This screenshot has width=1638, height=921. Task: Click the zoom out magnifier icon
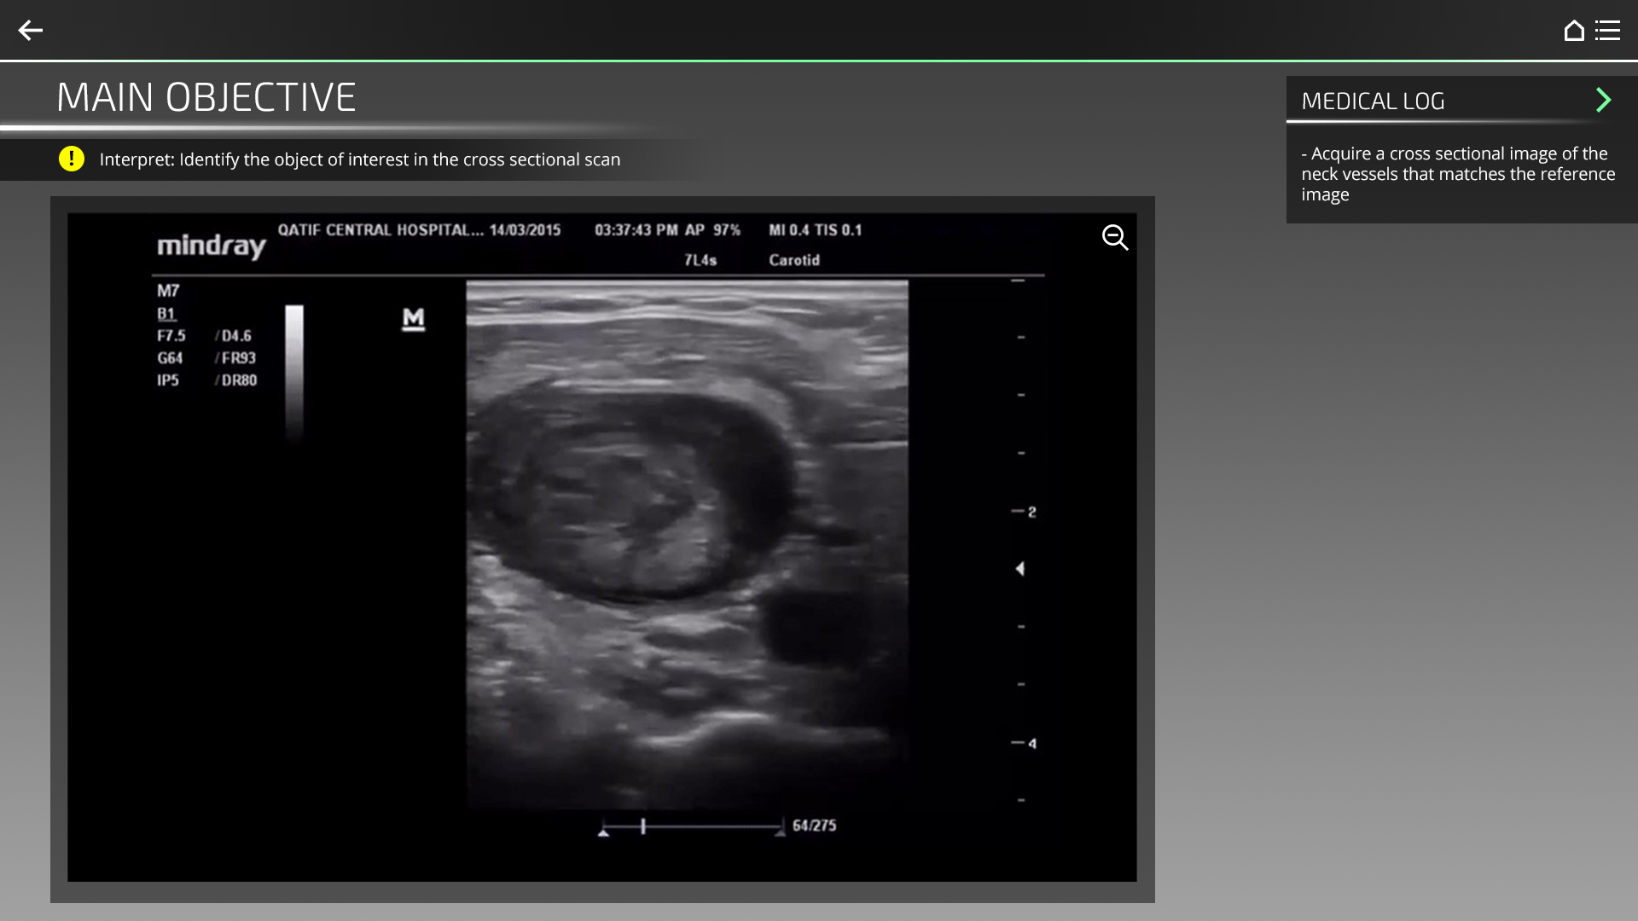1114,237
